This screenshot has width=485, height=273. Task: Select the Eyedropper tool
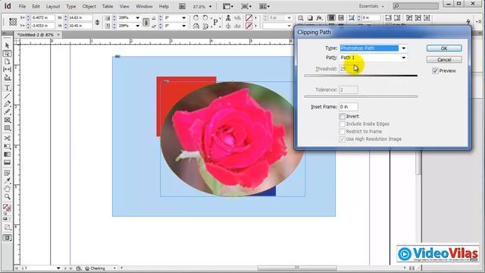tap(7, 180)
